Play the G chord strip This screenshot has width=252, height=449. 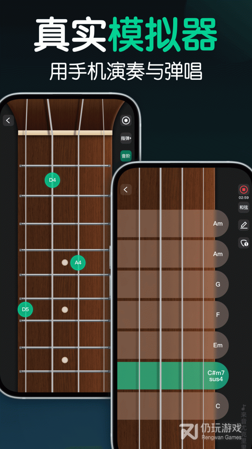pyautogui.click(x=173, y=284)
